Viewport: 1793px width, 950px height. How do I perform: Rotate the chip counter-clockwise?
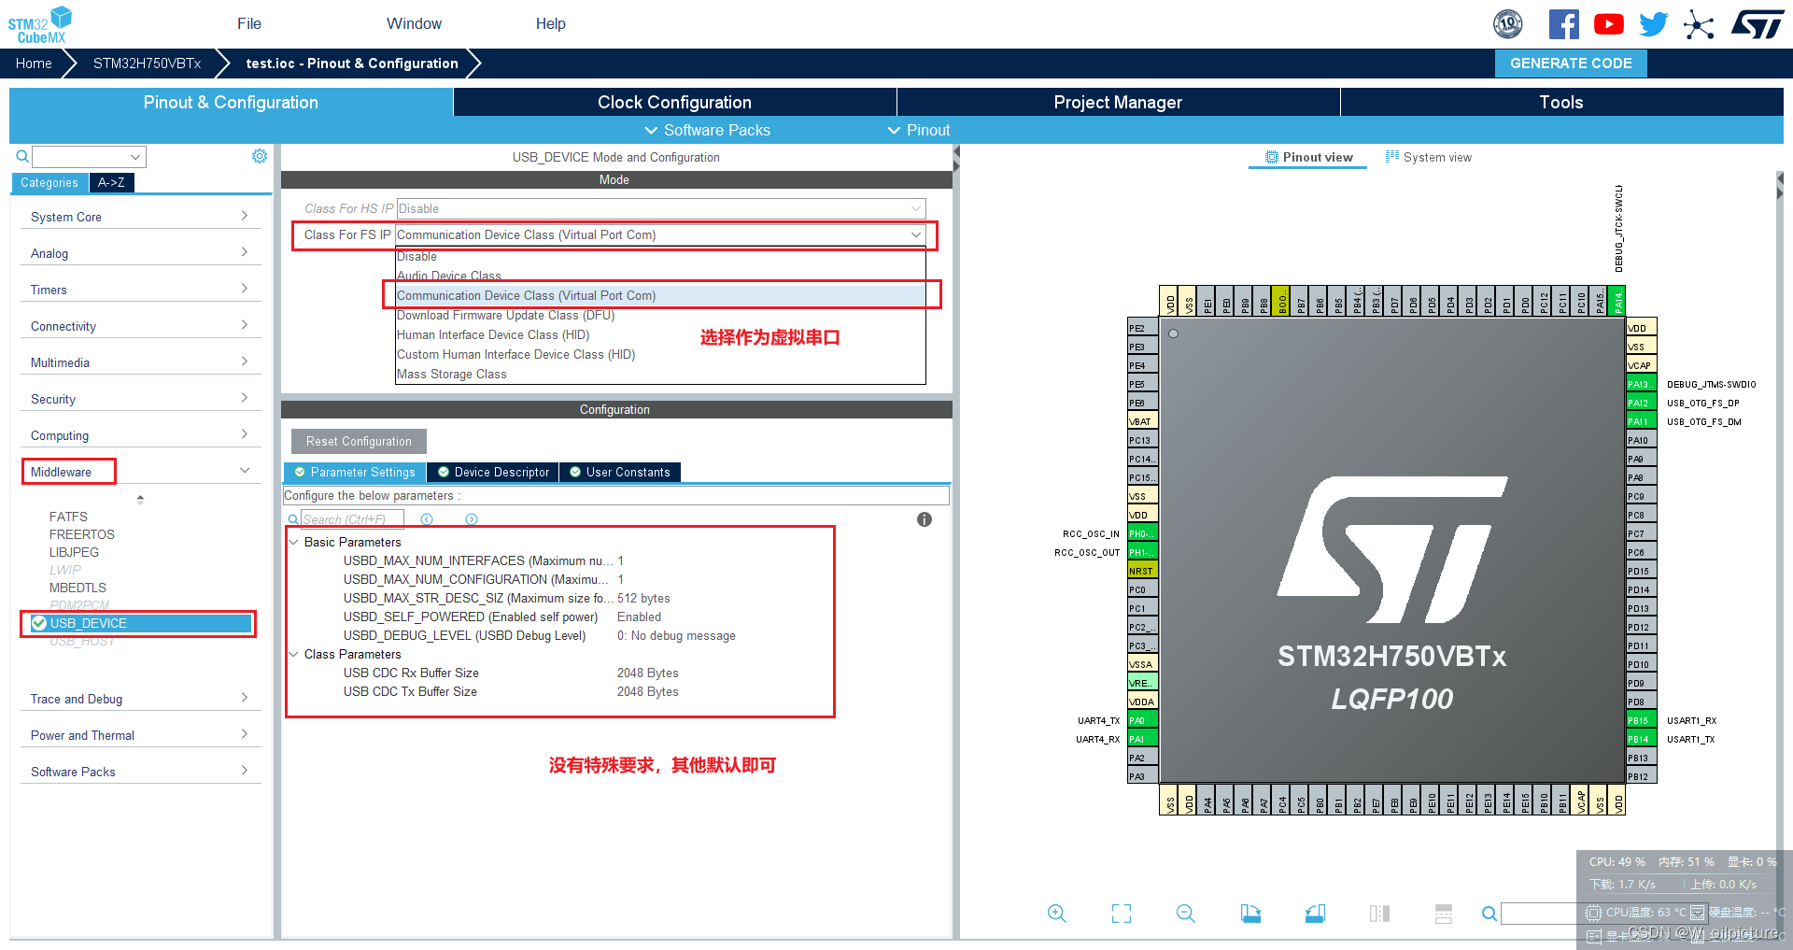pos(1315,914)
